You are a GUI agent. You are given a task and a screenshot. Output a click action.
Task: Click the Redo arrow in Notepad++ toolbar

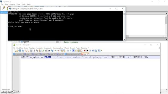[x=46, y=51]
